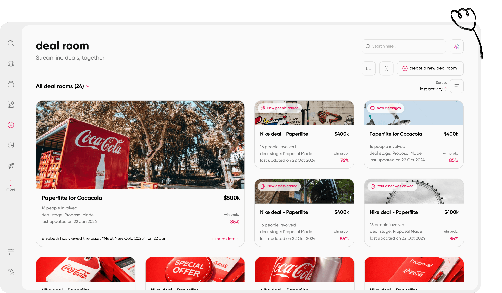
Task: Click the 'deal room' page heading
Action: pos(63,46)
